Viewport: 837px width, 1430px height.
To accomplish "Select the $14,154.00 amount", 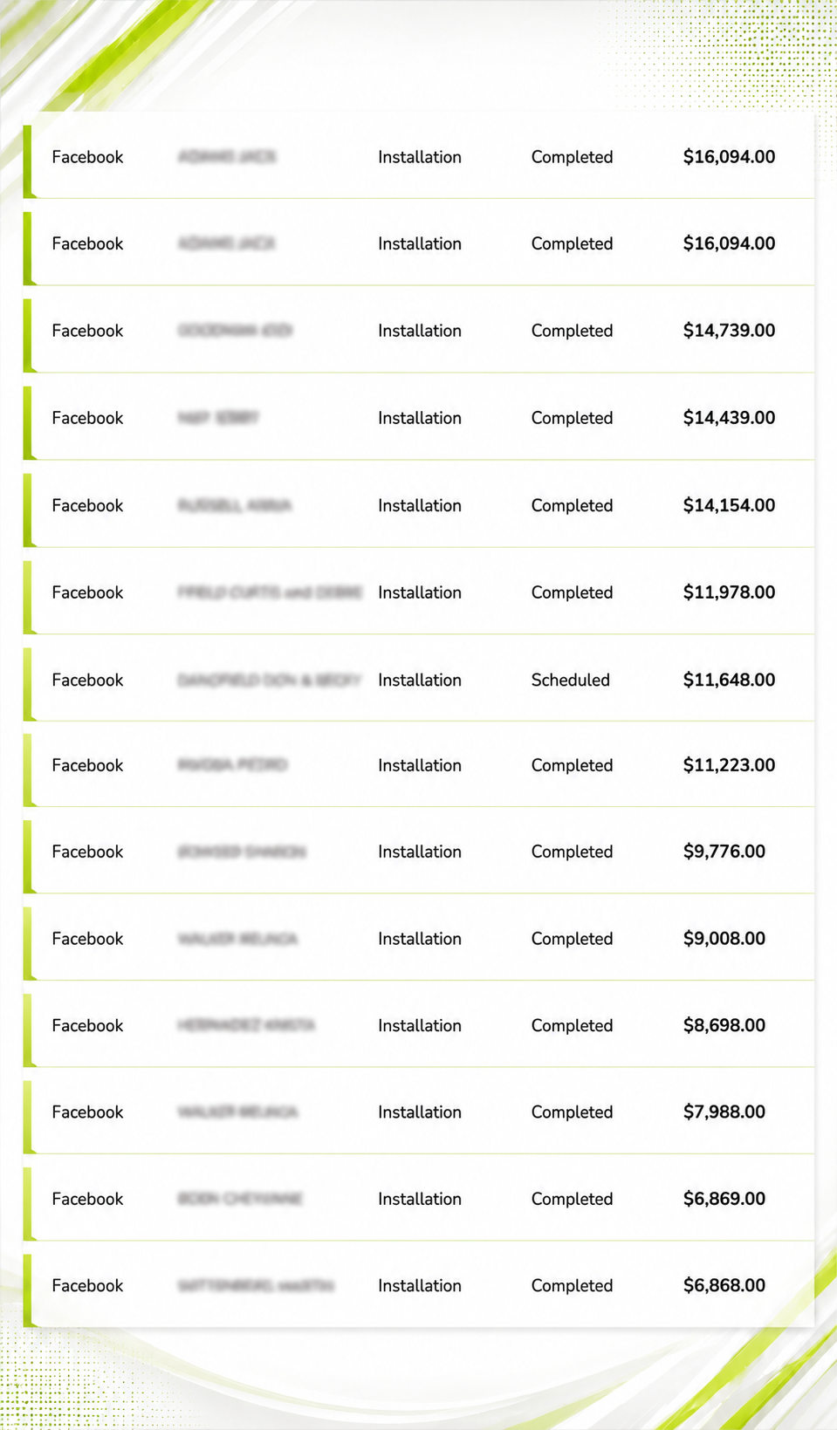I will (729, 505).
